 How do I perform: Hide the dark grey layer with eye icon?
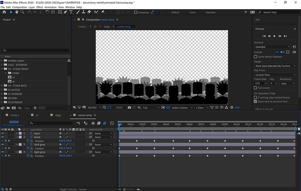(x=2, y=144)
